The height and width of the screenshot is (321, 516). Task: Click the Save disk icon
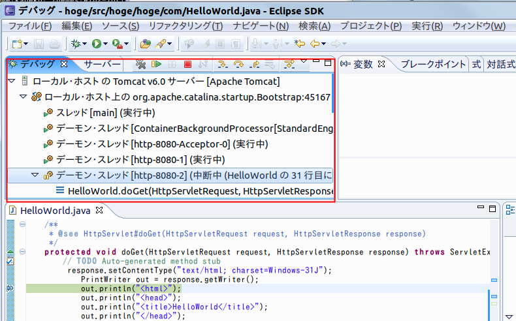[39, 44]
